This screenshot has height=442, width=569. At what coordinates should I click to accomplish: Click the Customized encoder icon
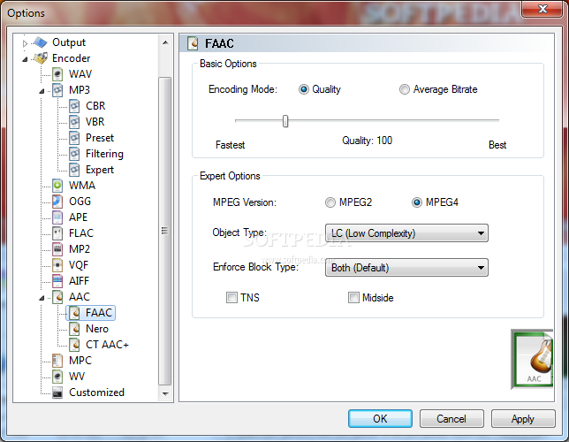click(57, 392)
